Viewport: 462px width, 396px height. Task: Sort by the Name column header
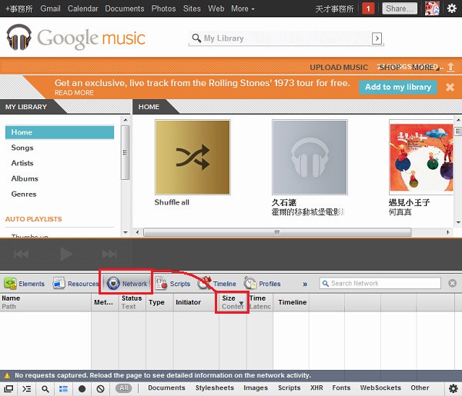(x=45, y=302)
